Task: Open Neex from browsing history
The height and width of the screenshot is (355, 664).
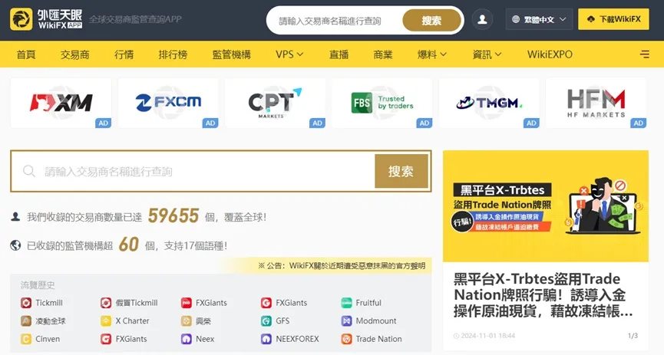Action: [x=205, y=339]
